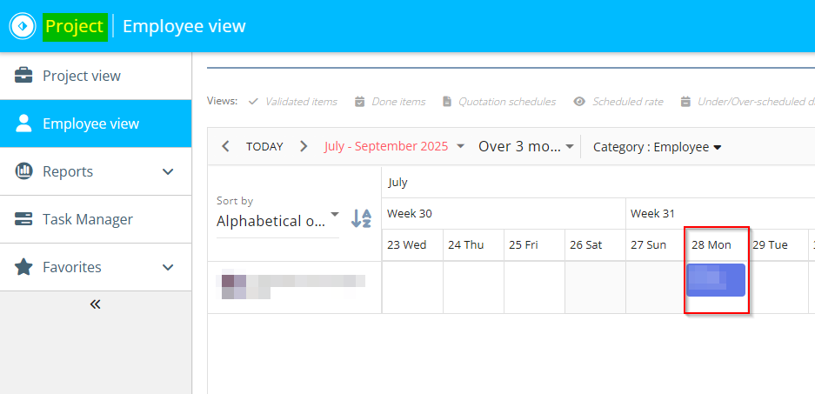Open the Project view menu item
815x394 pixels.
[x=82, y=76]
